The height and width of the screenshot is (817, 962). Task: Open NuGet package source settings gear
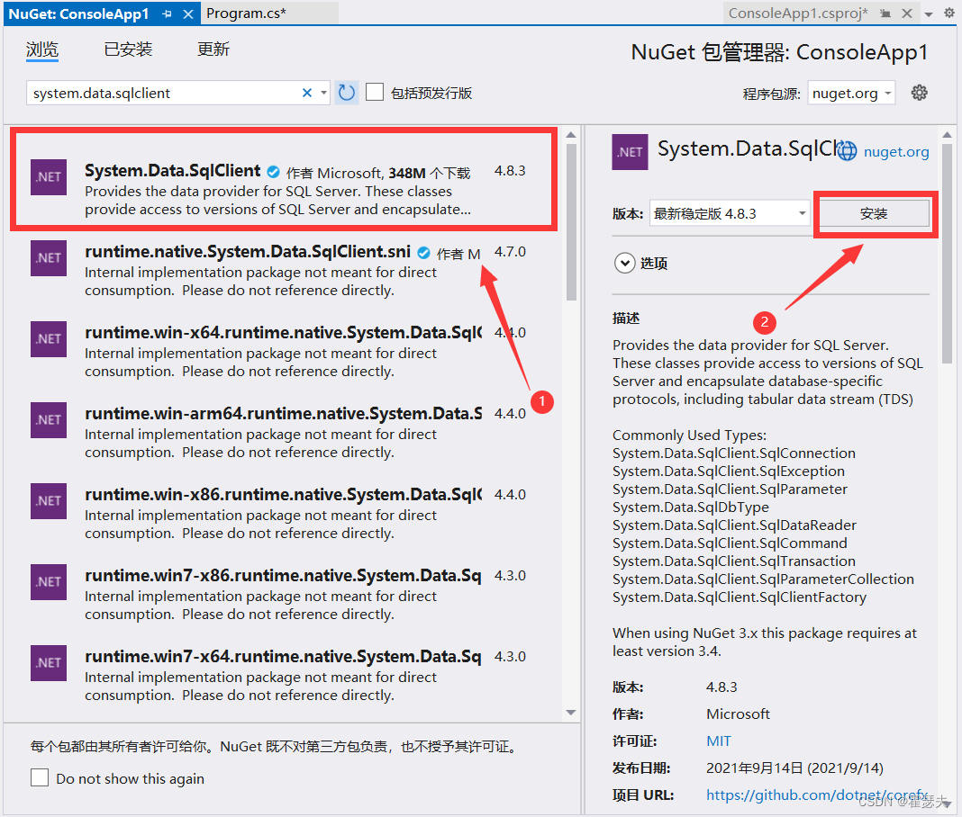point(919,93)
